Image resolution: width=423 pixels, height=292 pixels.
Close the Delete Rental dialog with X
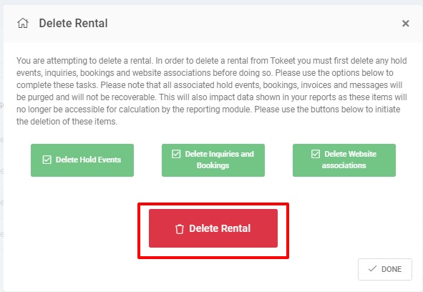[x=406, y=24]
